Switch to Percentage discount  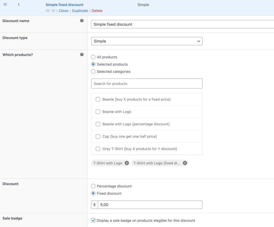(x=94, y=186)
